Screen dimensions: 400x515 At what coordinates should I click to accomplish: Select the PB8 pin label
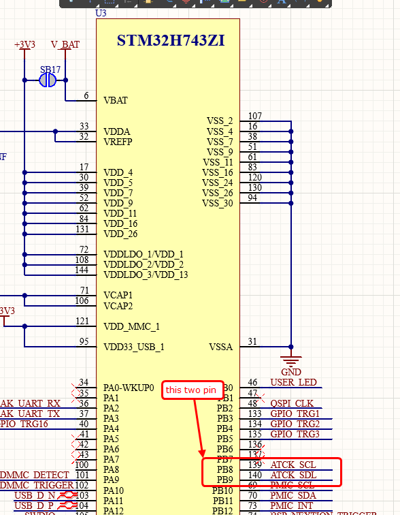tap(225, 469)
